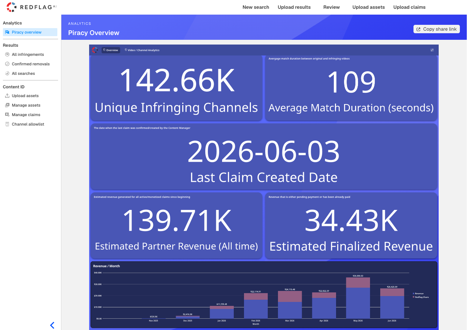This screenshot has width=469, height=330.
Task: Click the Analytics sidebar section heading
Action: click(12, 23)
